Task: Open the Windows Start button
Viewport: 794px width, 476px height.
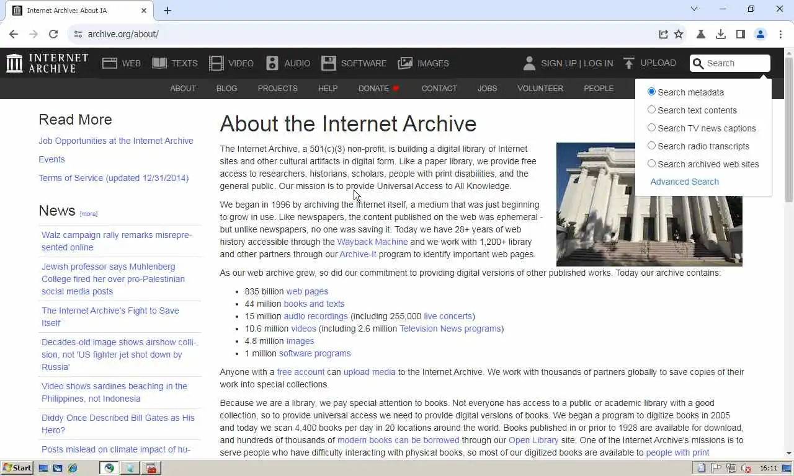Action: pos(17,468)
